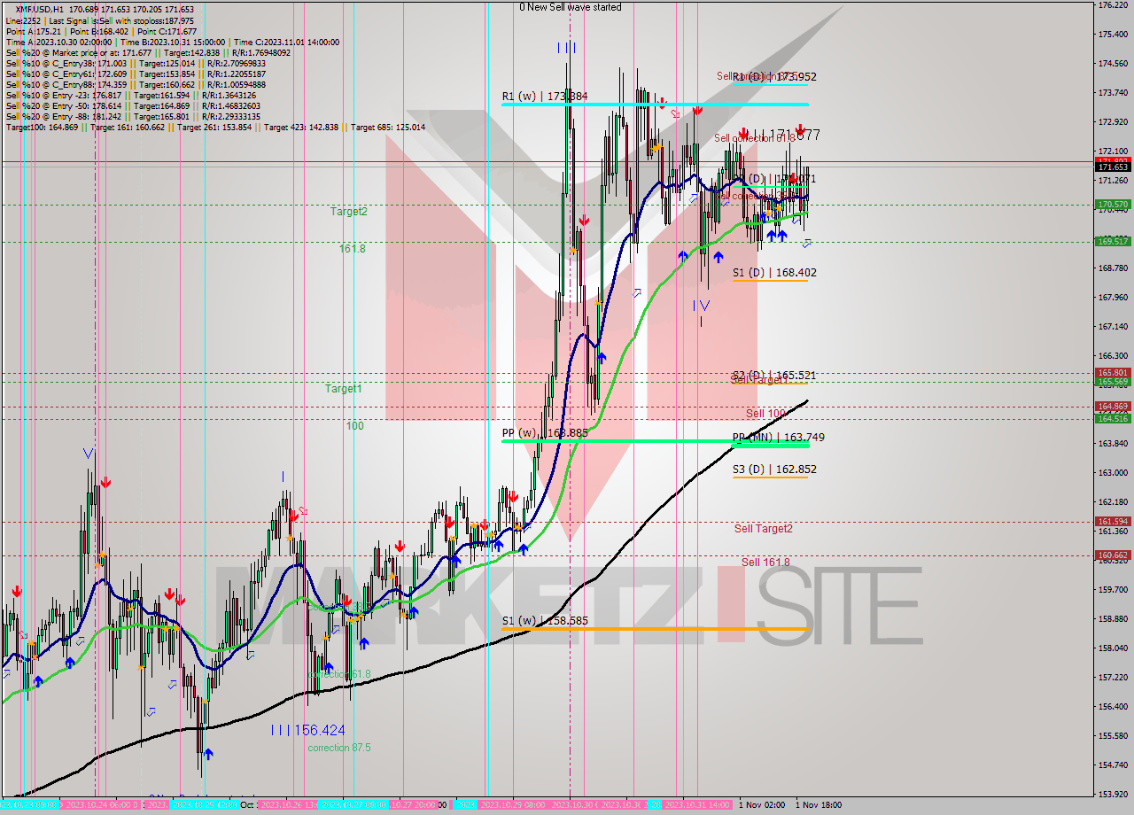Click the red 171.653 current price tag
The height and width of the screenshot is (815, 1134).
[1113, 167]
